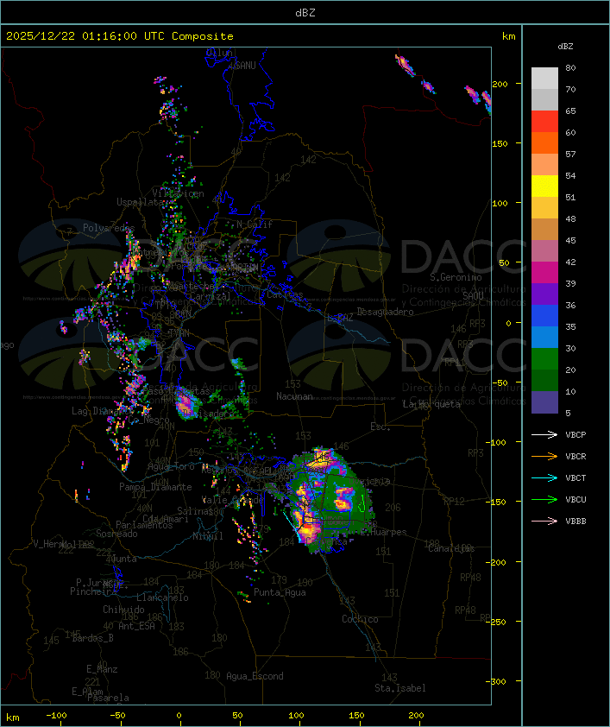This screenshot has width=610, height=727.
Task: Select the dark orange swatch above 57
Action: tap(544, 142)
